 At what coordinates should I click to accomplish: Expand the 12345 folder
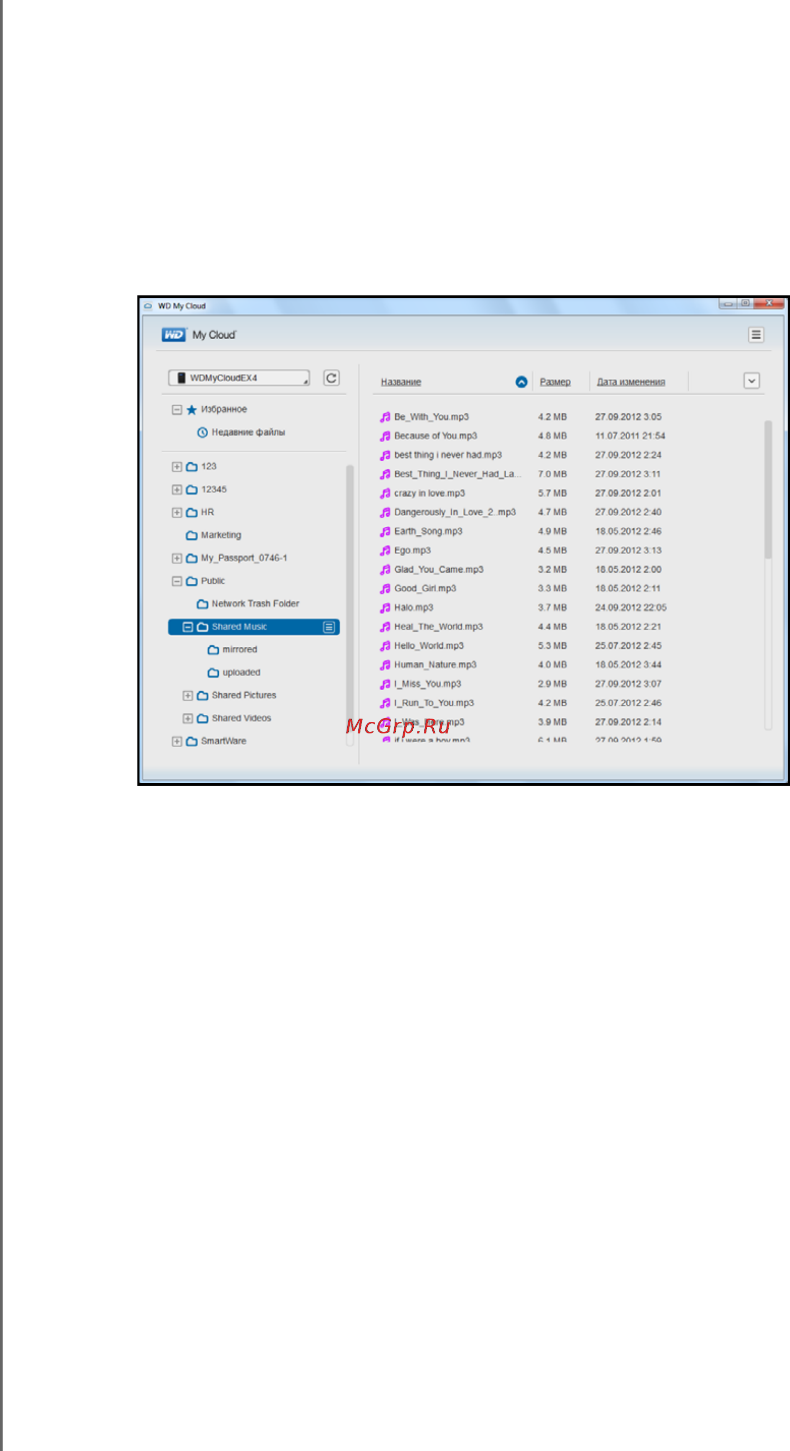(x=176, y=489)
